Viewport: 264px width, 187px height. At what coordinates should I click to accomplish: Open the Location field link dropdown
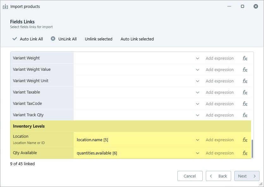tap(198, 140)
